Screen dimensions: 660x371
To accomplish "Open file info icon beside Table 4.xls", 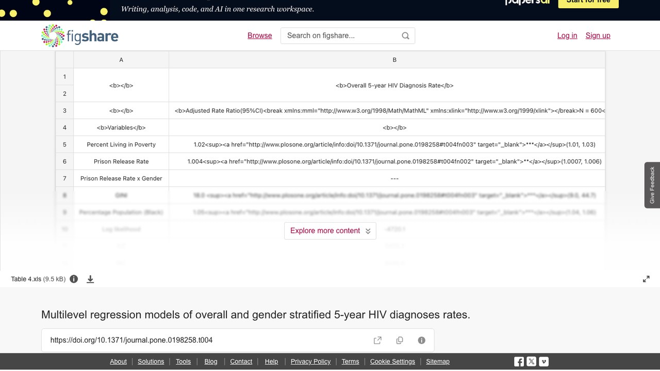I will coord(74,279).
